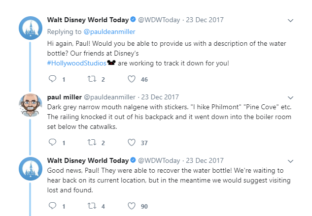Click the castle avatar on the last tweet
The height and width of the screenshot is (216, 312).
(x=31, y=169)
